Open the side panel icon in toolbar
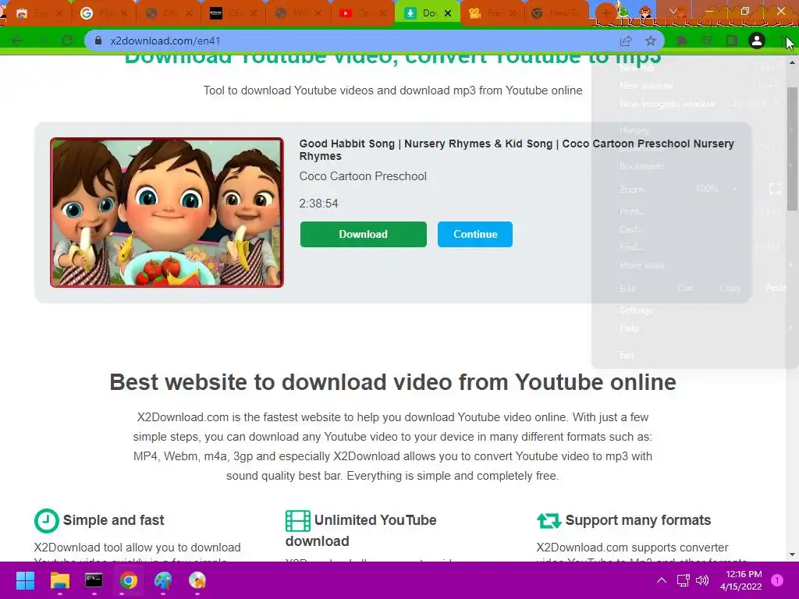This screenshot has width=799, height=599. (x=732, y=41)
